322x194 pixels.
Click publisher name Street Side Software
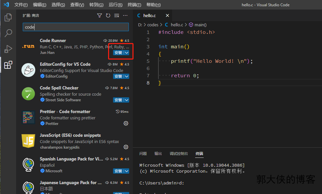tap(63, 100)
